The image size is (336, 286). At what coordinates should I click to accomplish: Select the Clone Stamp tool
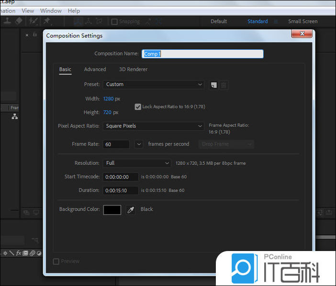(x=7, y=21)
